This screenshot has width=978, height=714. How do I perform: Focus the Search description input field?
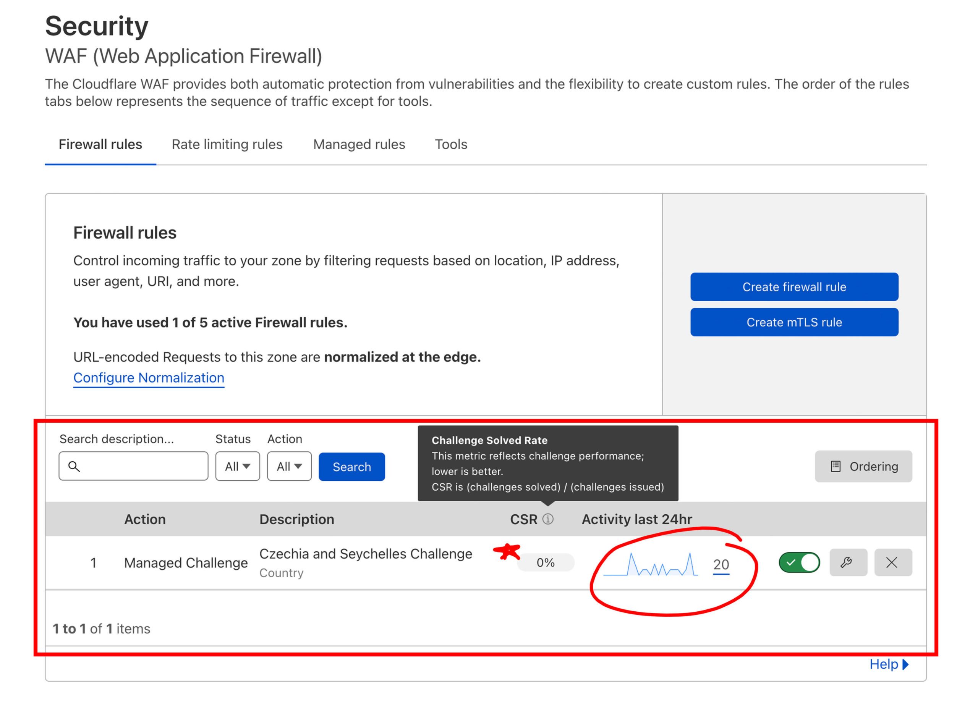[x=133, y=466]
